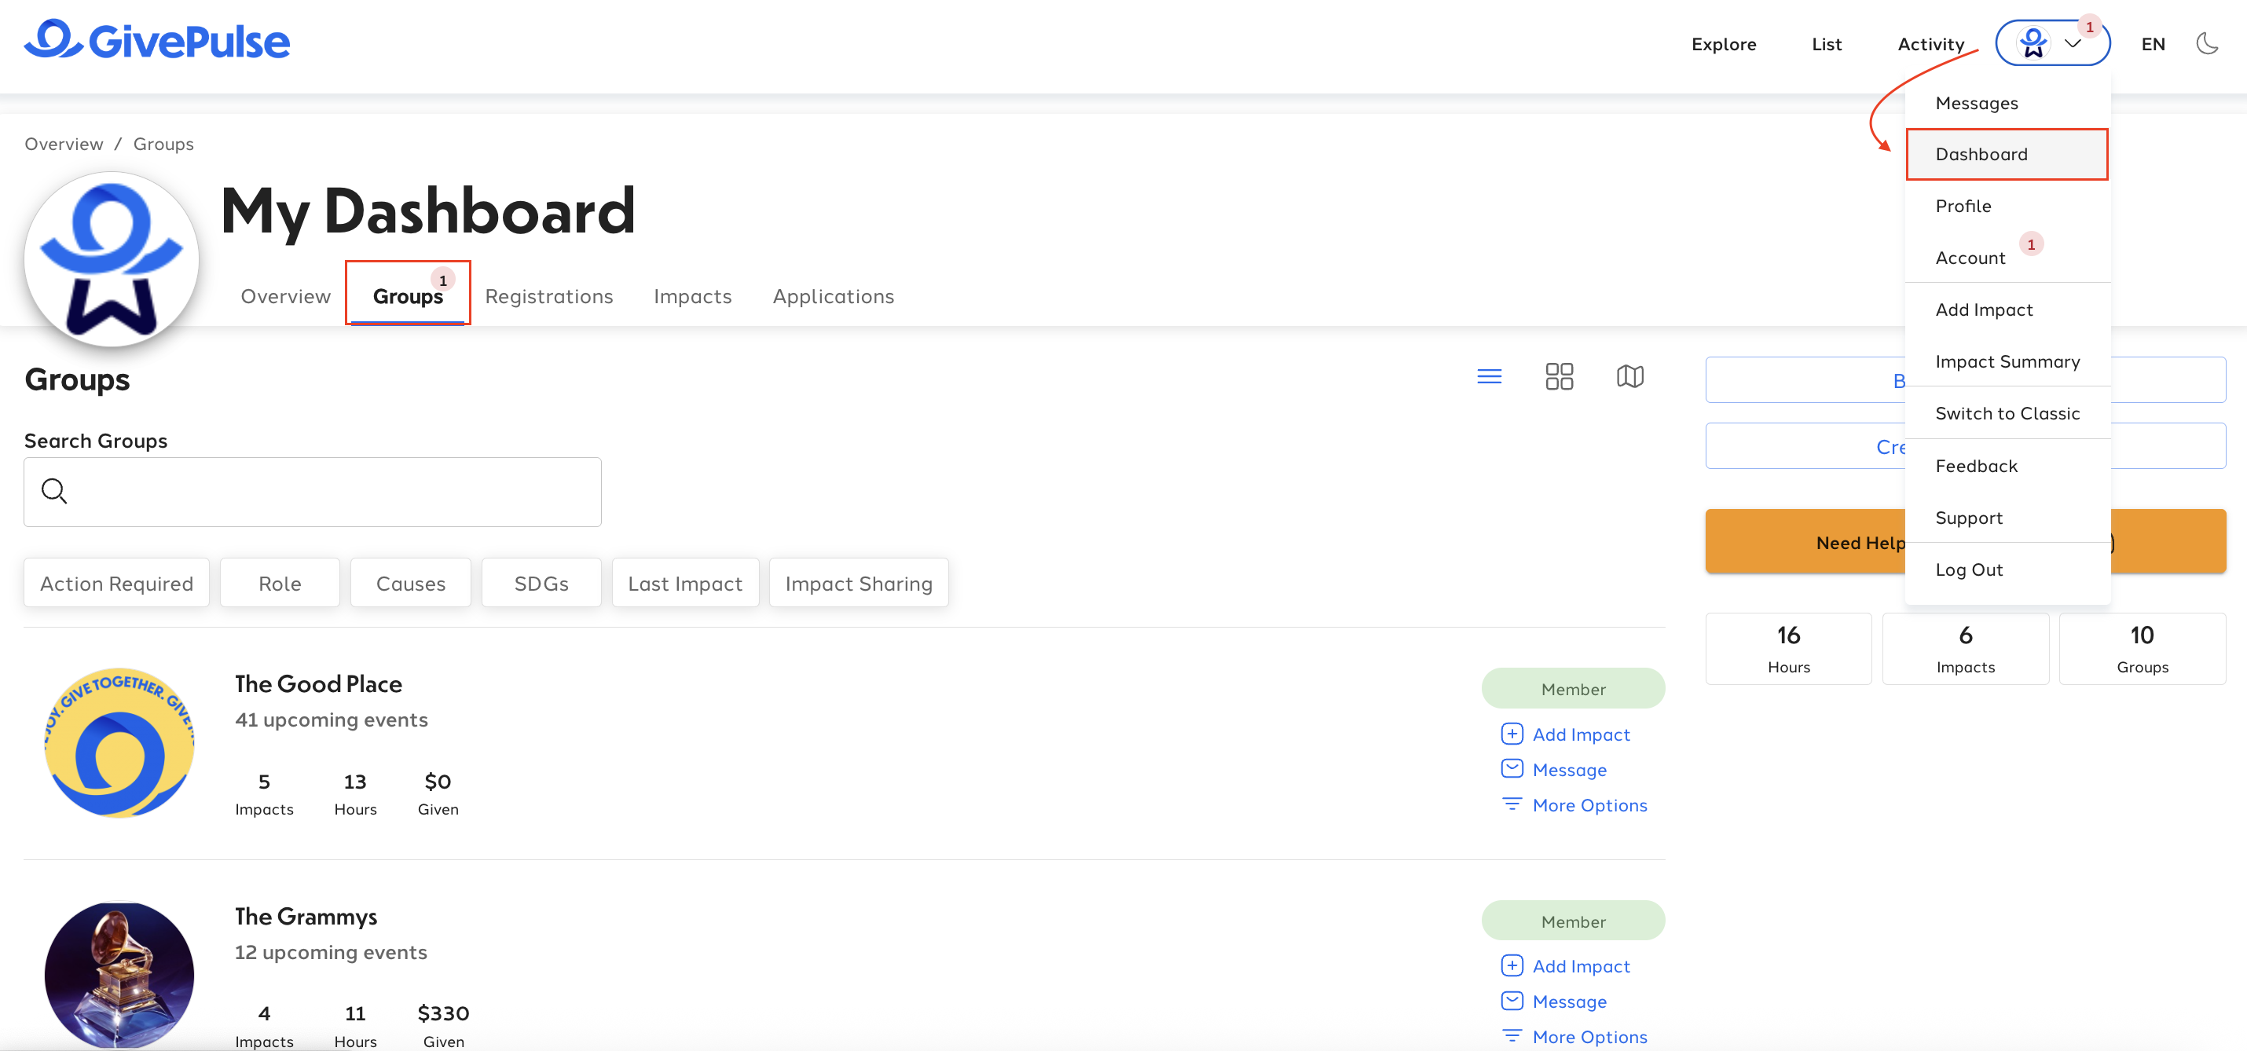Open The Good Place group logo
The image size is (2247, 1051).
tap(119, 743)
